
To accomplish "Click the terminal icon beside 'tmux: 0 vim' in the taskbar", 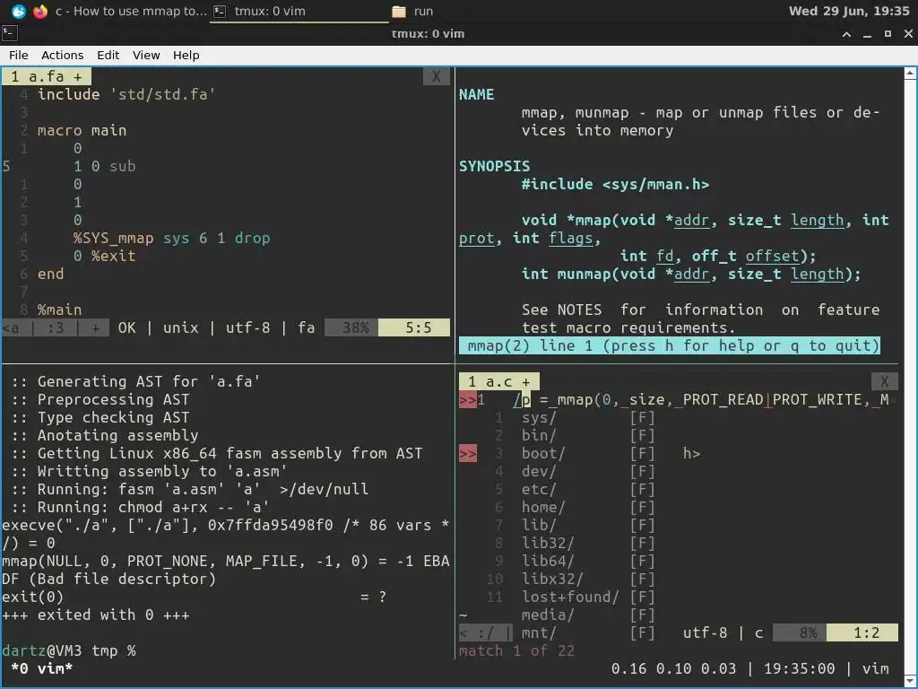I will [220, 11].
